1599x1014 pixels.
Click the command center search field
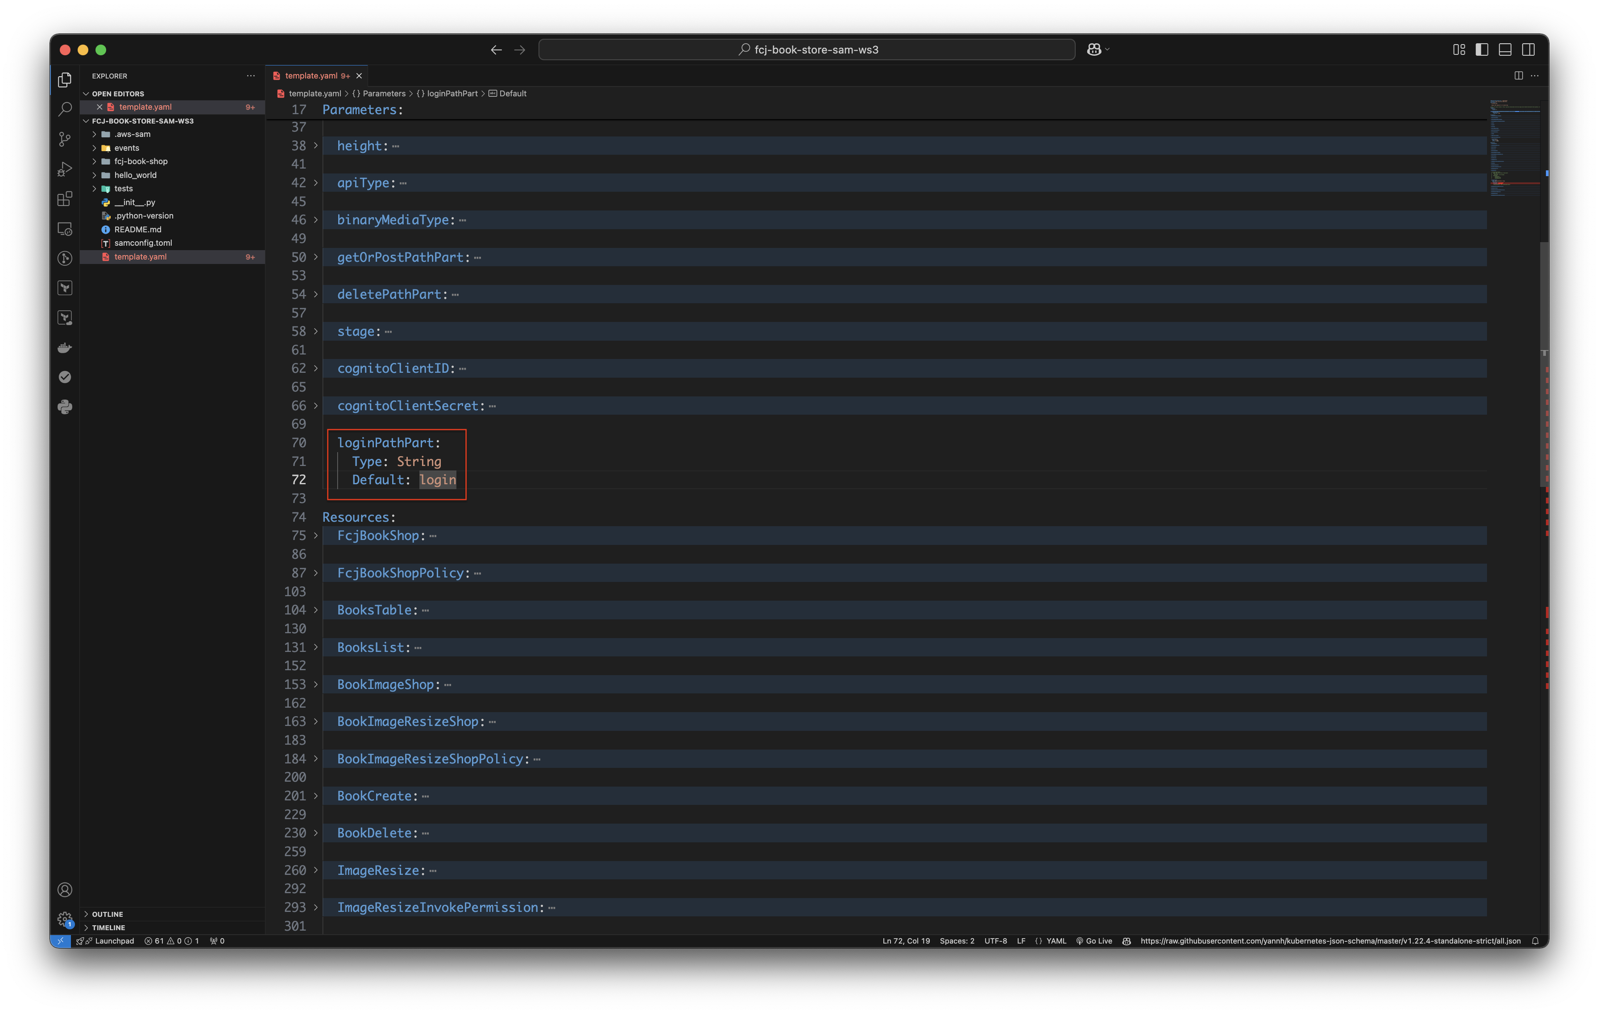[x=807, y=50]
